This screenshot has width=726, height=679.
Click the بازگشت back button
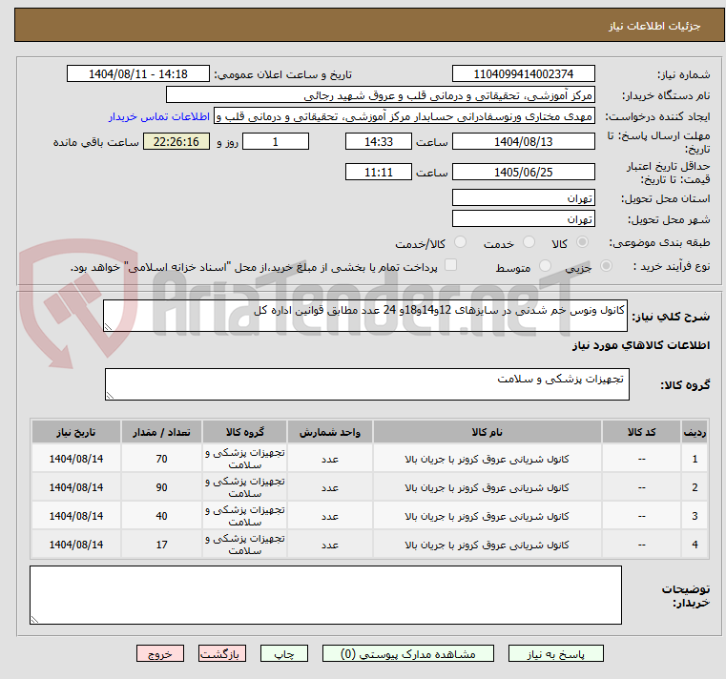(222, 654)
